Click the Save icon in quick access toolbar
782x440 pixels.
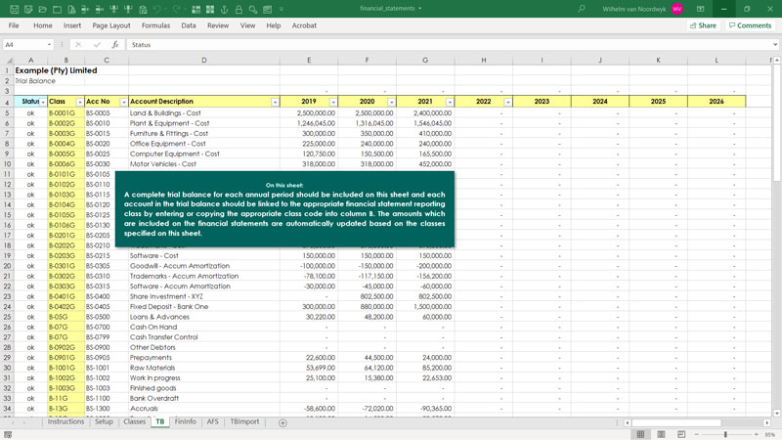(x=14, y=9)
